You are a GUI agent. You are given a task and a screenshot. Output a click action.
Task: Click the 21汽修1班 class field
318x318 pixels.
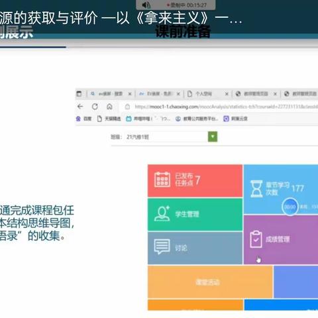tap(166, 137)
